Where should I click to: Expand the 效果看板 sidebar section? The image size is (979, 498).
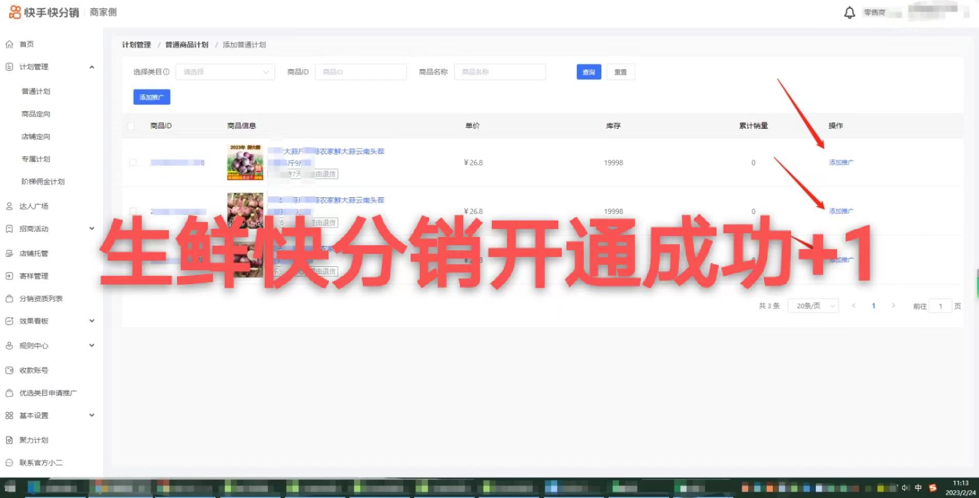[92, 321]
